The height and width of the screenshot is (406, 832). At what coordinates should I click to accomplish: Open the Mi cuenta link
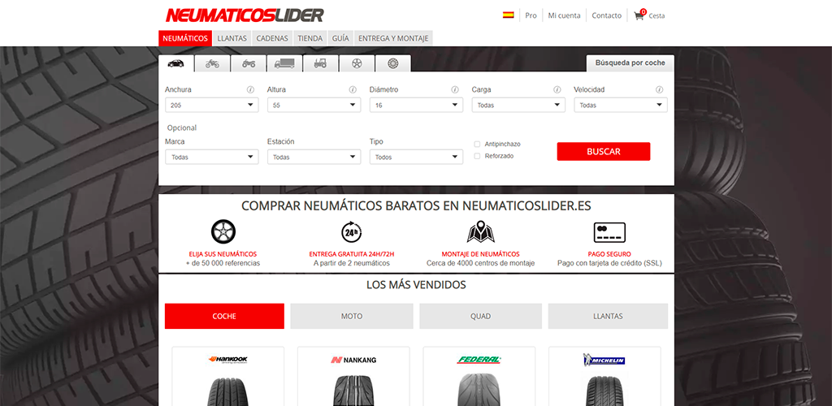pyautogui.click(x=564, y=15)
